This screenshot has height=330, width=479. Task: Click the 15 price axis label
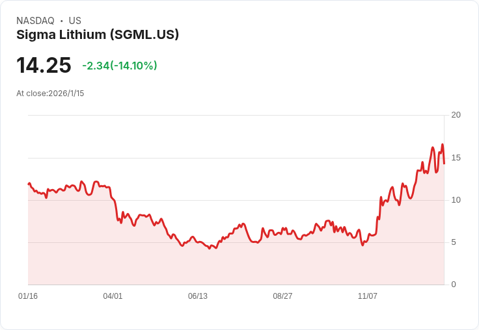(456, 158)
